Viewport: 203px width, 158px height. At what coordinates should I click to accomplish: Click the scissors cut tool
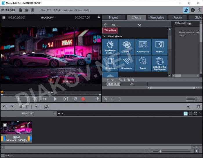[36, 107]
